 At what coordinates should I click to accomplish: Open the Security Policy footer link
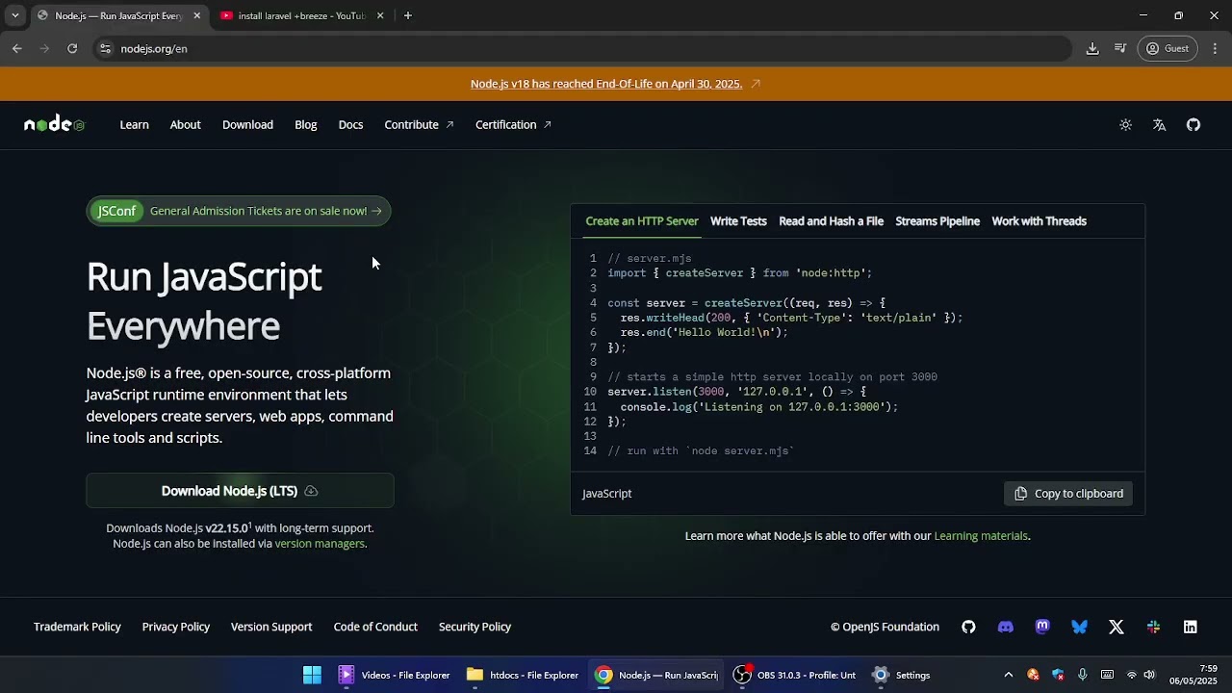pos(475,627)
